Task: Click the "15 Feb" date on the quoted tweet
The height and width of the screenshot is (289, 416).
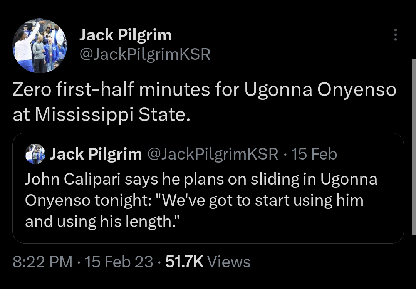Action: click(x=314, y=154)
